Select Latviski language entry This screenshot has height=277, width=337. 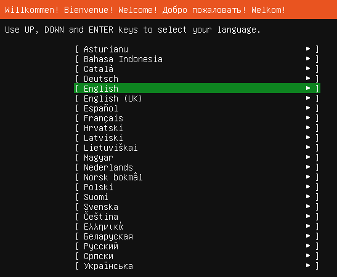point(197,138)
